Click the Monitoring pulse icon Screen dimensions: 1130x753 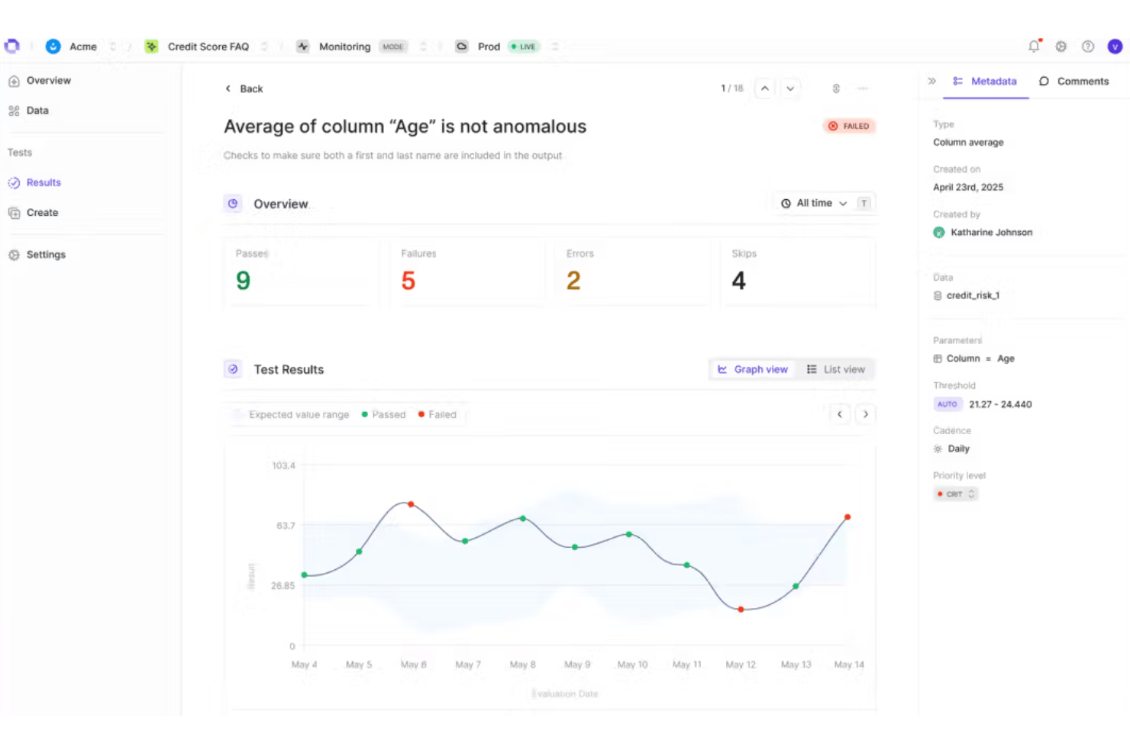tap(303, 47)
